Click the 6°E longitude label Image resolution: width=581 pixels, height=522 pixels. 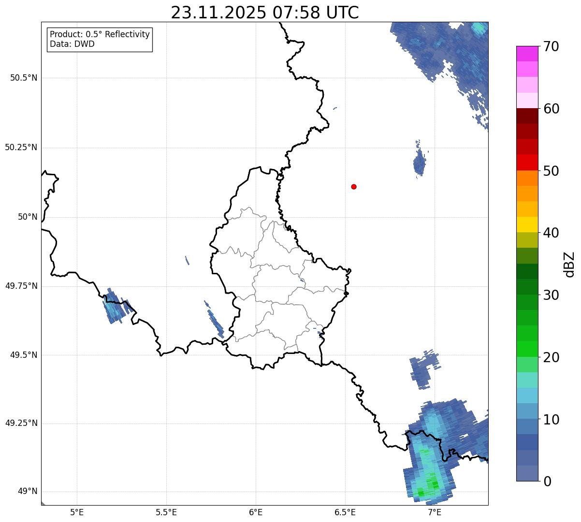click(x=256, y=512)
